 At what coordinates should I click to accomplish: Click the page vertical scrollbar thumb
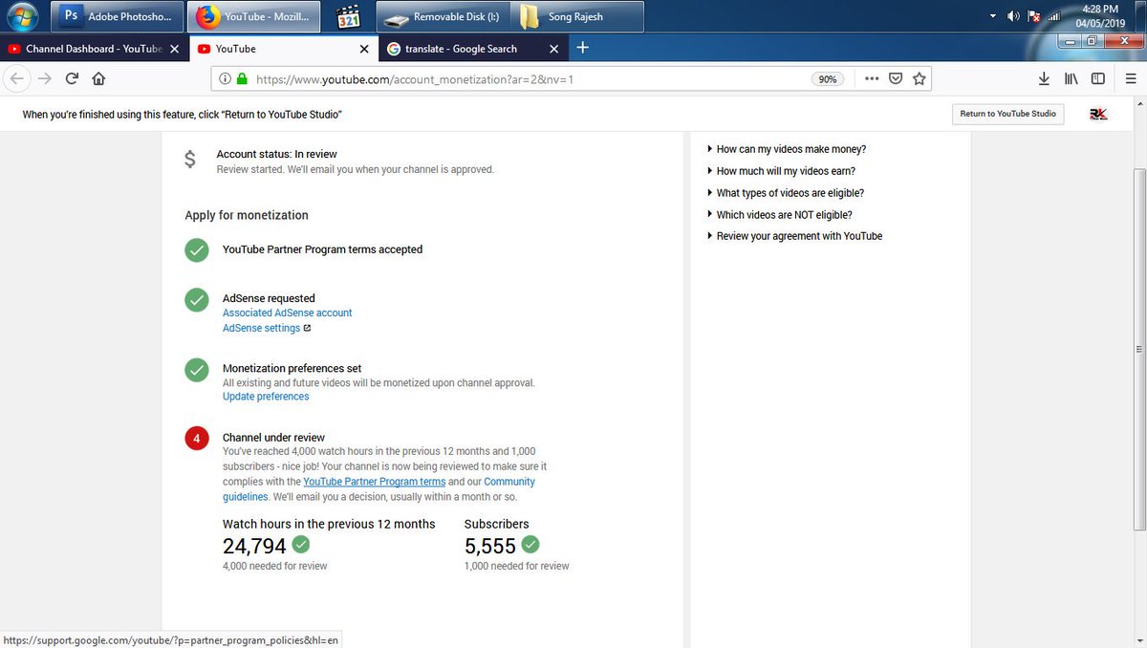pyautogui.click(x=1139, y=349)
